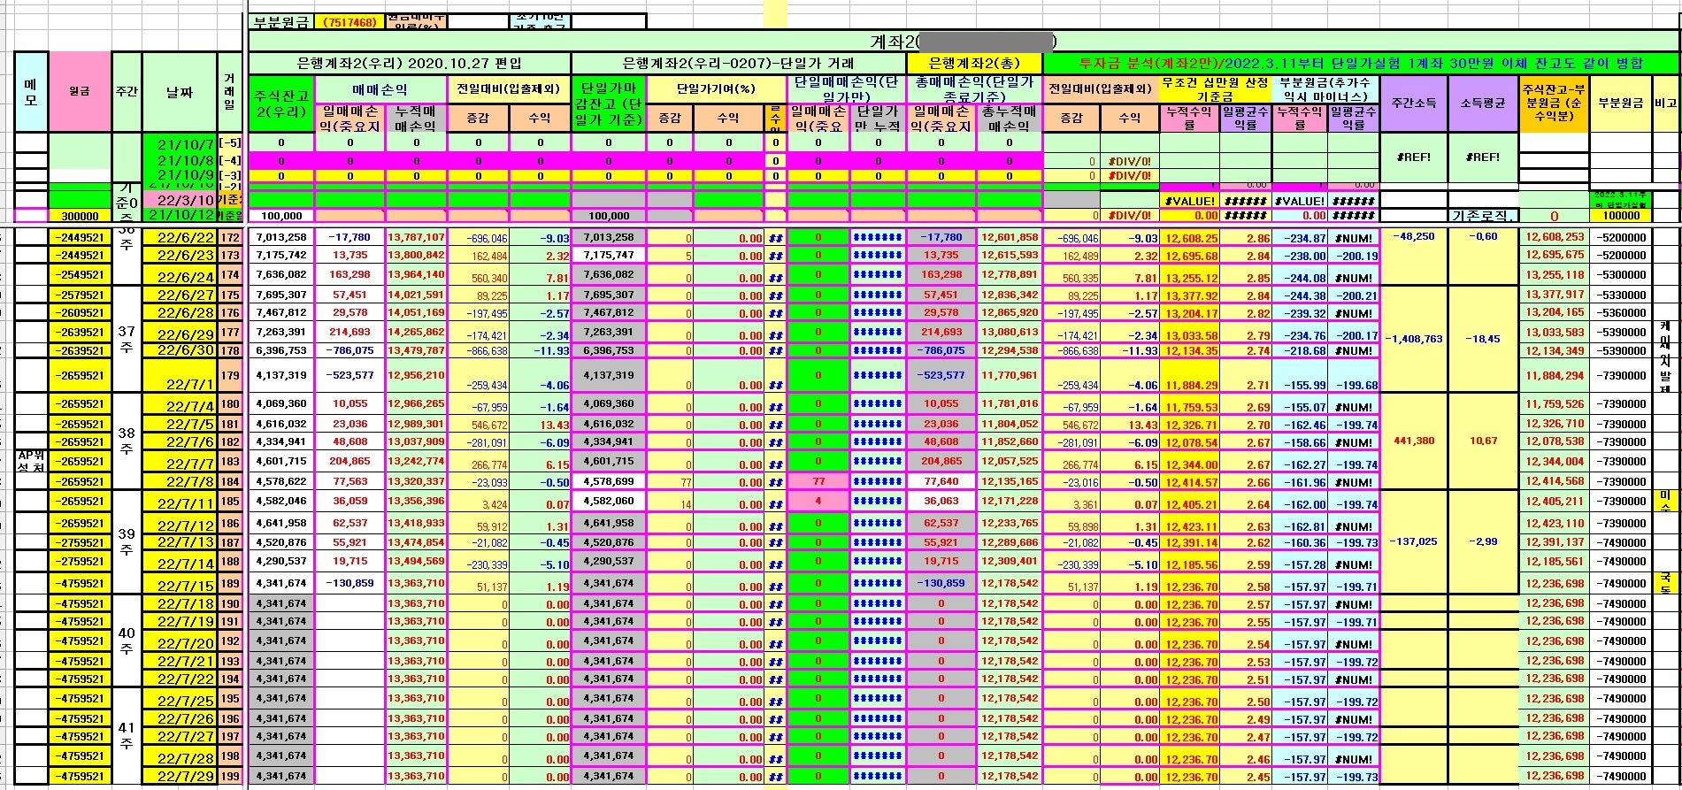Select the '메모' header cell

click(x=31, y=91)
